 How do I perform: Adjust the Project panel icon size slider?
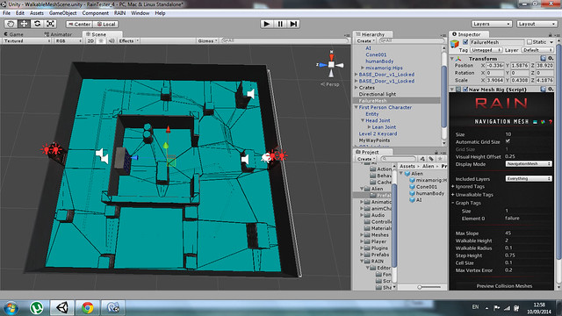coord(420,287)
